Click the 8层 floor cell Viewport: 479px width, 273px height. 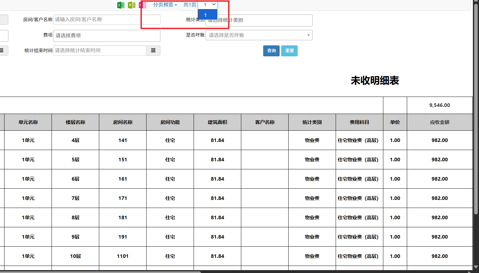(75, 218)
